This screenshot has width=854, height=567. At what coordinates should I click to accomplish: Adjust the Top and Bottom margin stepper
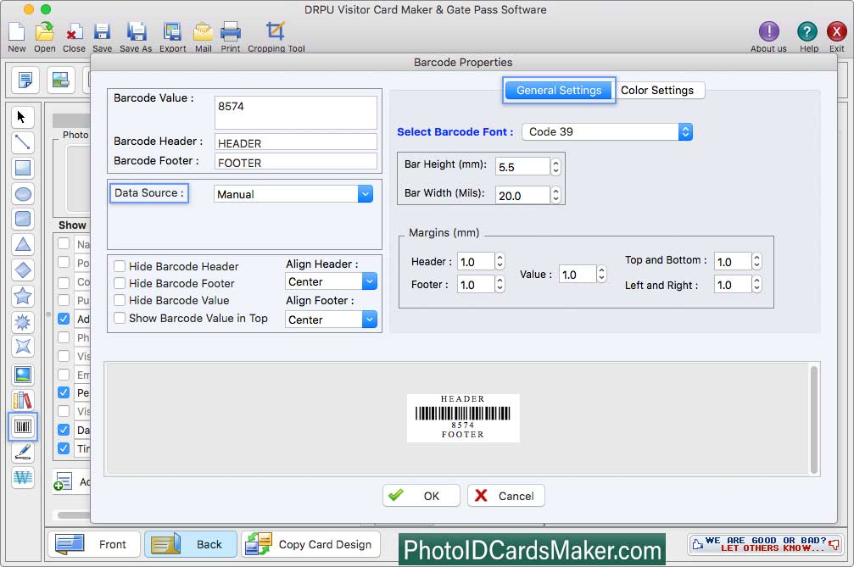click(756, 261)
